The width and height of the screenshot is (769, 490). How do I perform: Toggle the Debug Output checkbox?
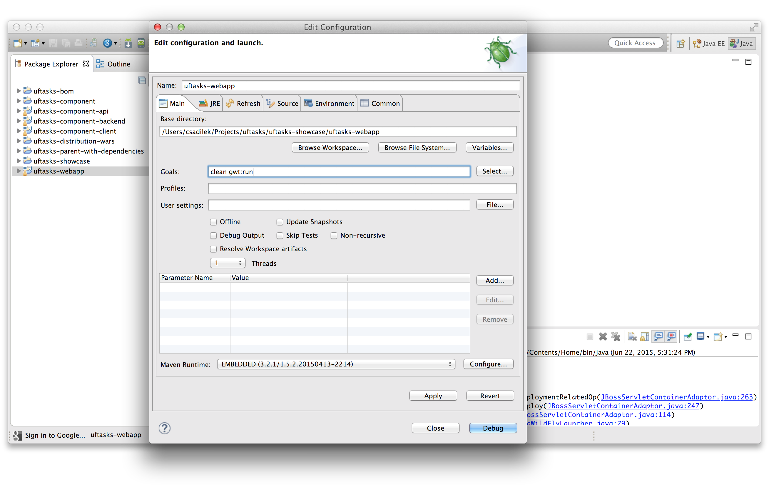[214, 235]
